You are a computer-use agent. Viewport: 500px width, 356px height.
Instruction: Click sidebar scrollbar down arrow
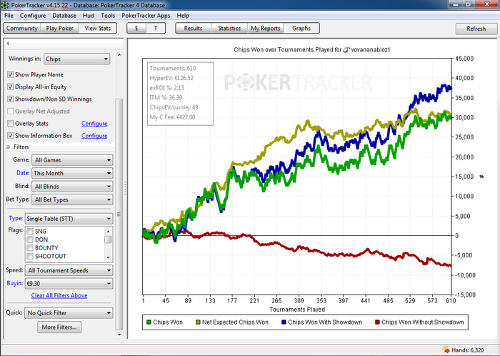pos(119,335)
